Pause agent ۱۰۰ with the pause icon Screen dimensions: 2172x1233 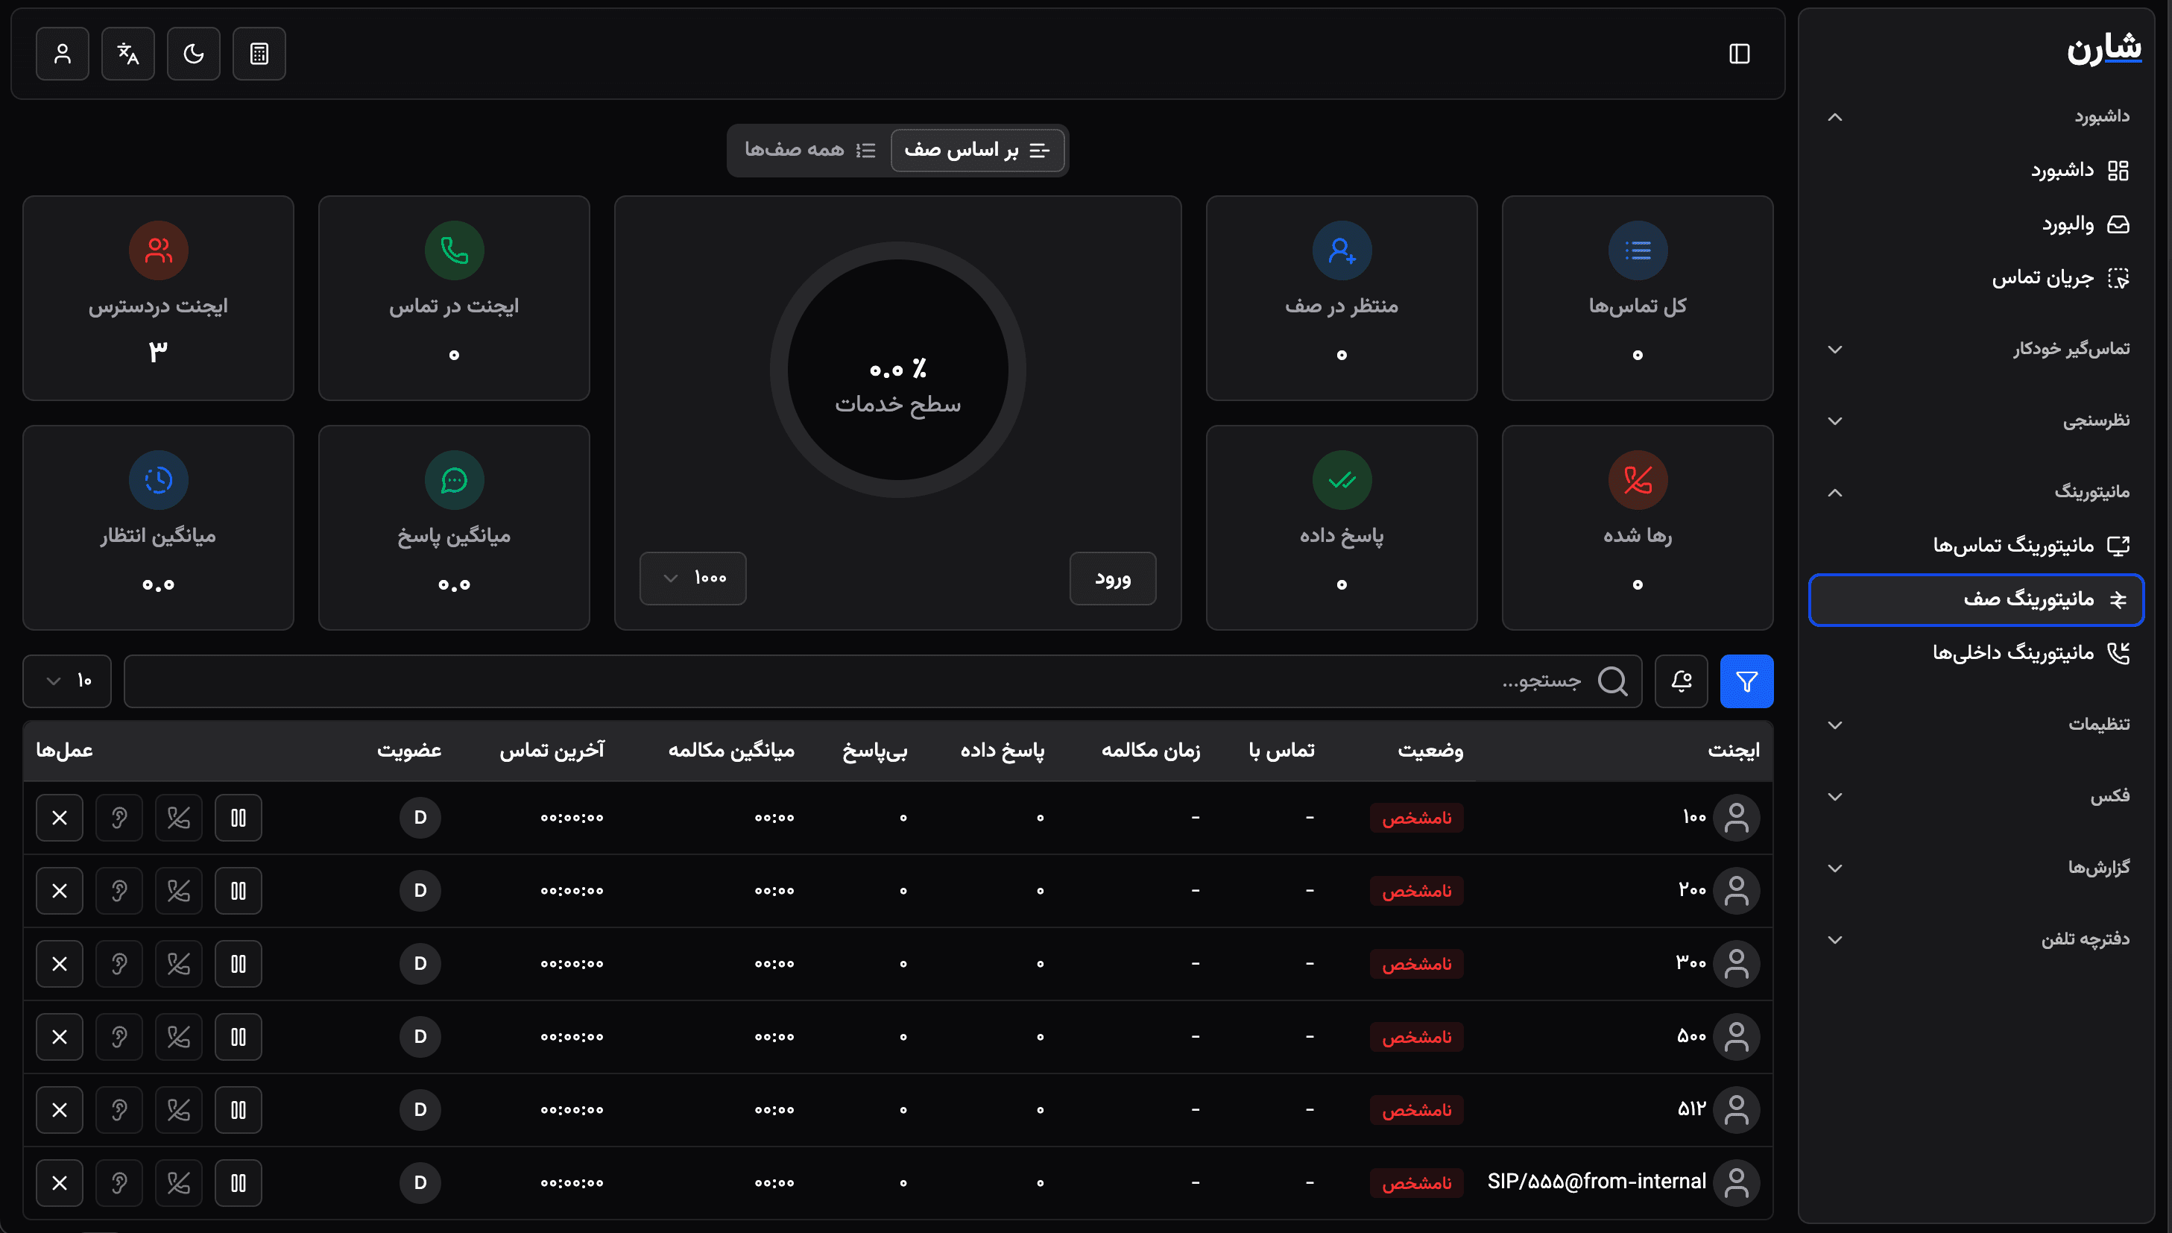tap(238, 818)
